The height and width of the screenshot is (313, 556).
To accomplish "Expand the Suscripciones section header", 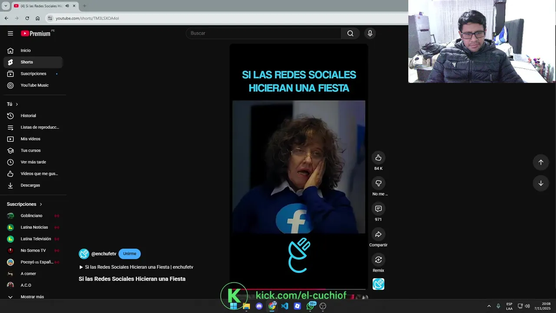I will coord(24,204).
